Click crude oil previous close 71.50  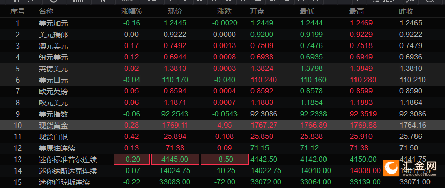[409, 148]
